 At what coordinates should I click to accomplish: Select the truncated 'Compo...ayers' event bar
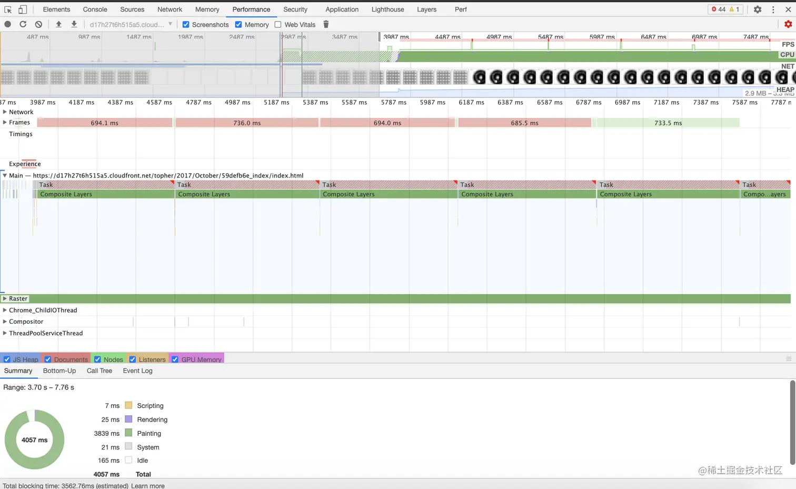765,194
